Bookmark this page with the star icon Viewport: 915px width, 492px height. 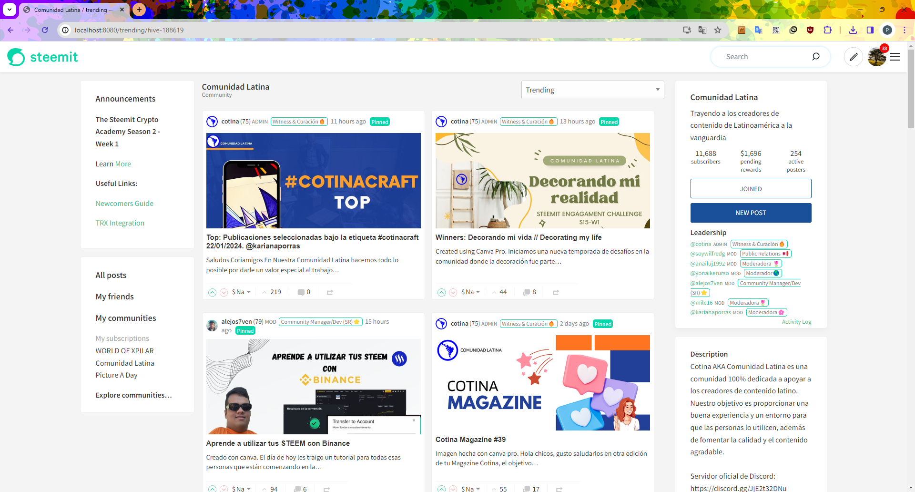[x=718, y=30]
